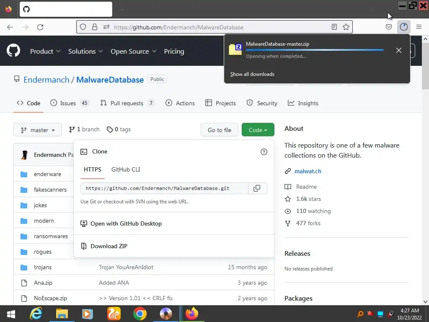Toggle reader view icon in address bar
Viewport: 429px width, 322px height.
point(334,27)
